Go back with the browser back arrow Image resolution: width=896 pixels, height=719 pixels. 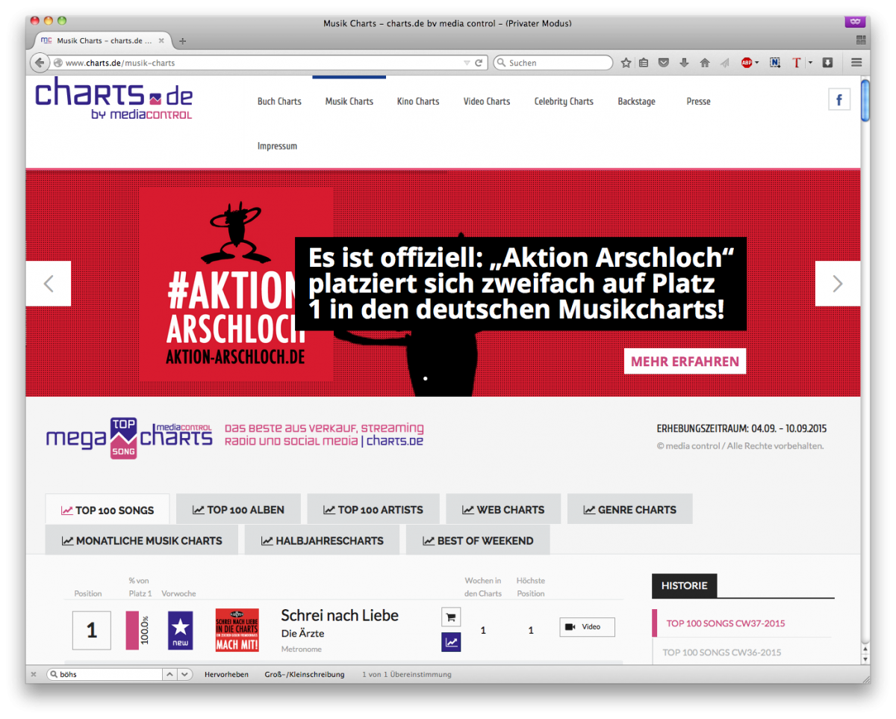(40, 63)
